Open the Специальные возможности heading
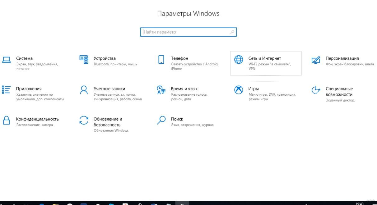 click(339, 92)
